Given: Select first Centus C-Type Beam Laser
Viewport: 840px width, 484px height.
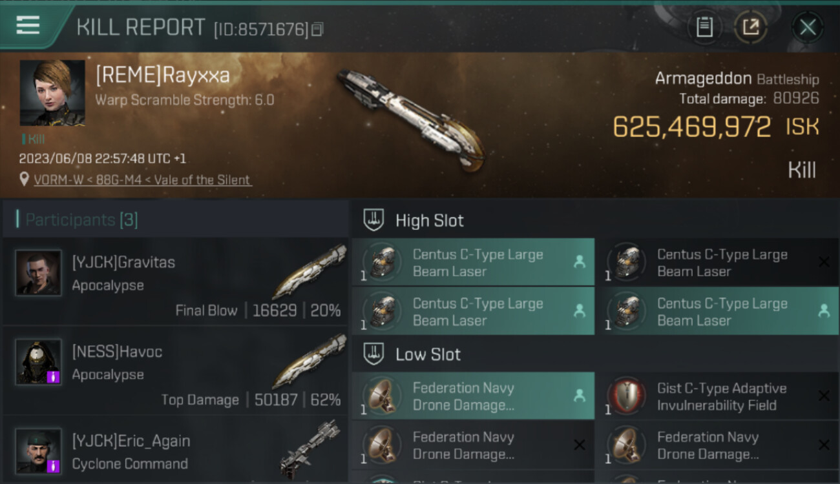Looking at the screenshot, I should 473,263.
